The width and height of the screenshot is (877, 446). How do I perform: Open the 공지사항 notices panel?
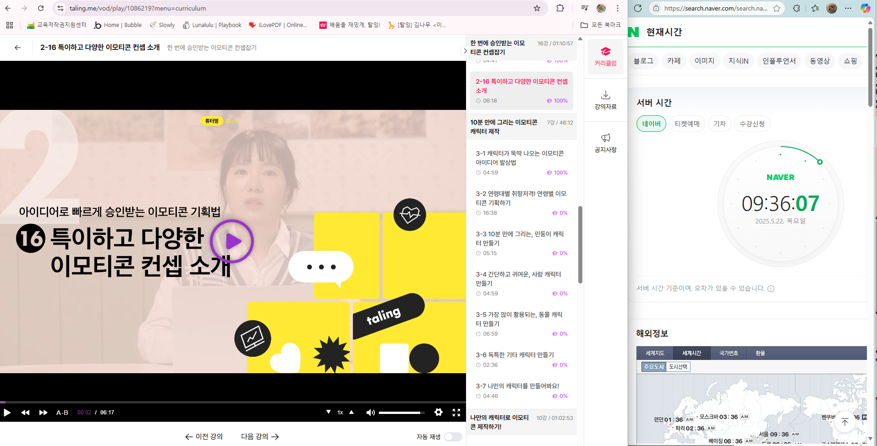click(606, 142)
